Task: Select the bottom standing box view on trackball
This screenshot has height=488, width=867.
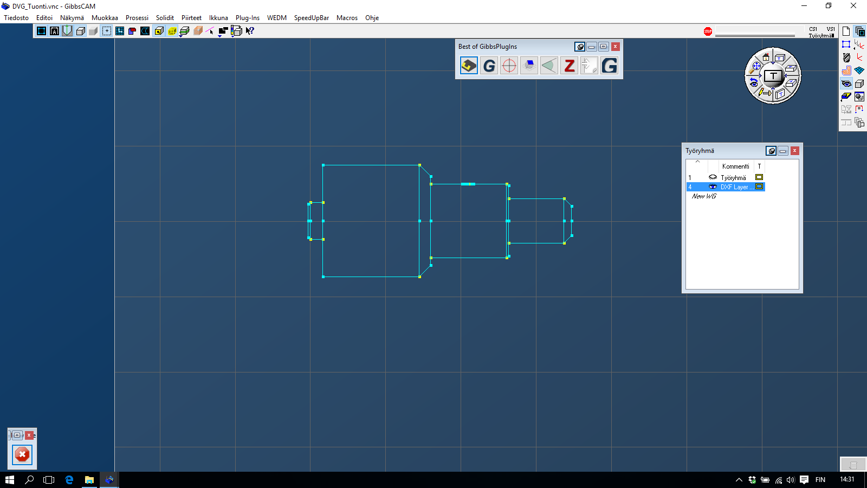Action: tap(780, 94)
